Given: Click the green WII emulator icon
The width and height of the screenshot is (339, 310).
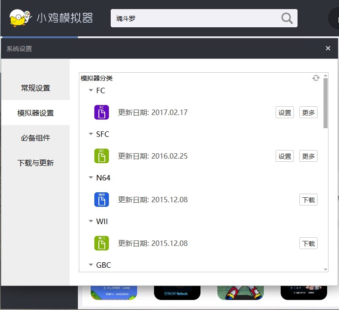Looking at the screenshot, I should pyautogui.click(x=102, y=243).
